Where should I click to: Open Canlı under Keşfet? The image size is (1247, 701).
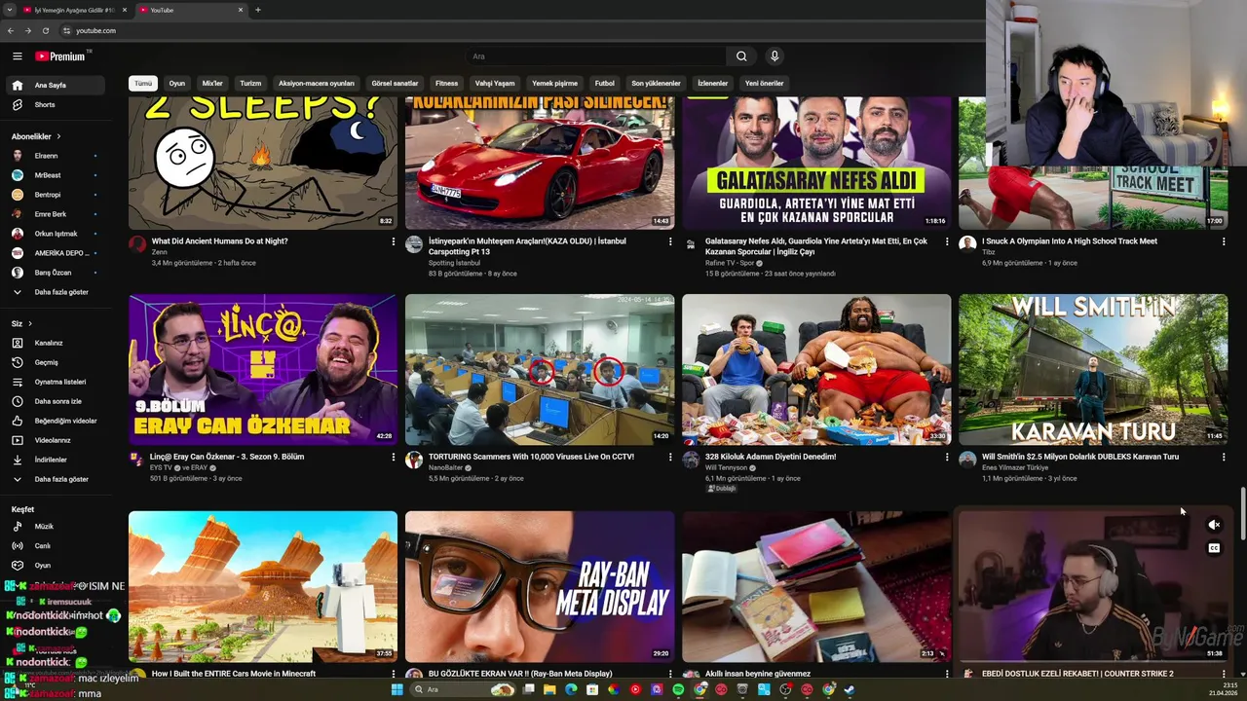pos(55,545)
